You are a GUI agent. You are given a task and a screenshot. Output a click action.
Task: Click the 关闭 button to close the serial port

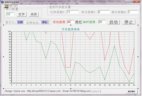click(34, 14)
